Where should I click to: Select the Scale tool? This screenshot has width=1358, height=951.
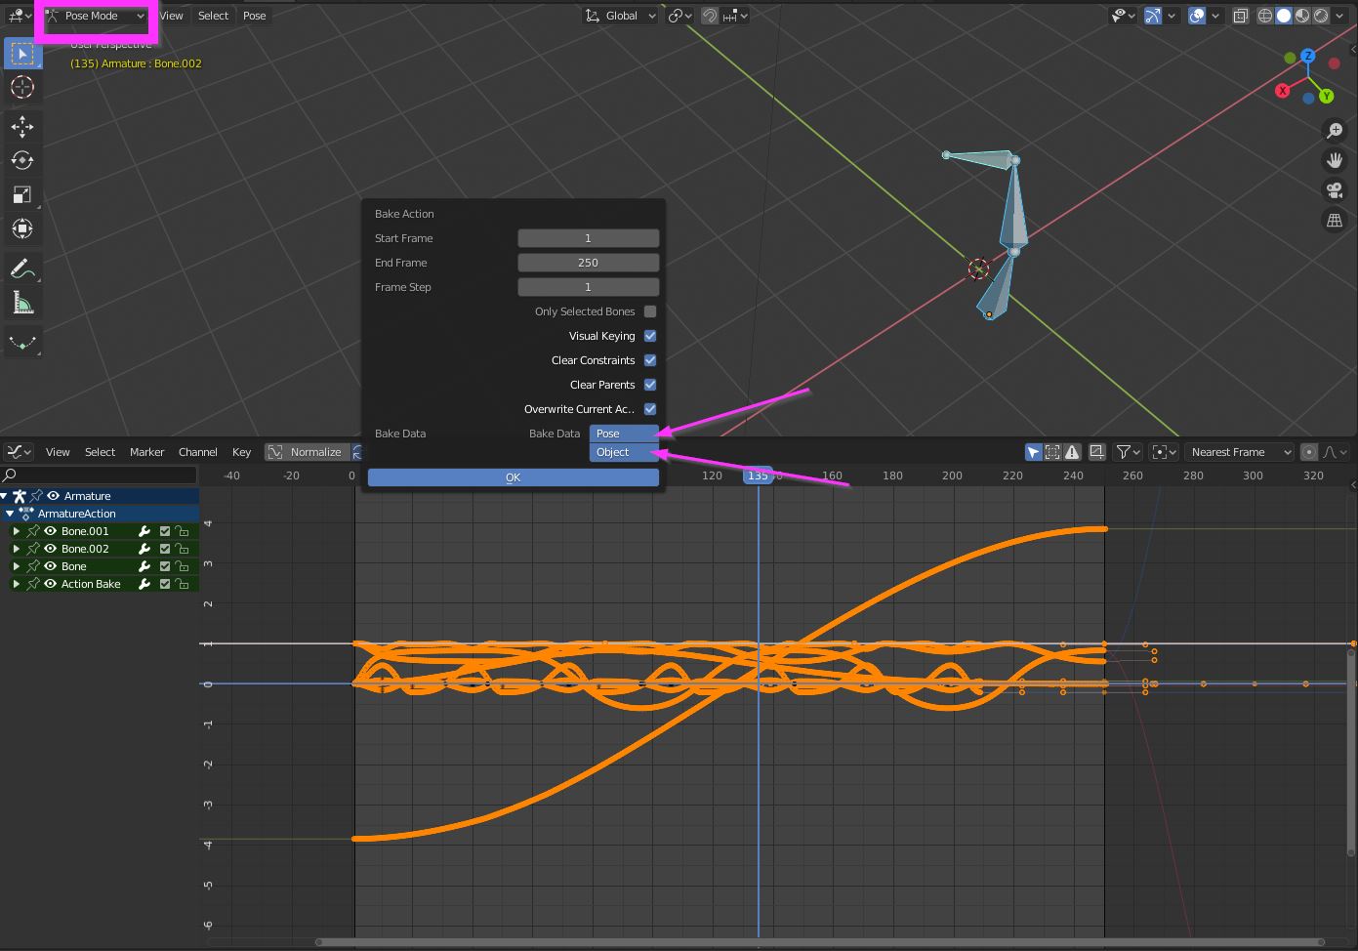pyautogui.click(x=22, y=194)
